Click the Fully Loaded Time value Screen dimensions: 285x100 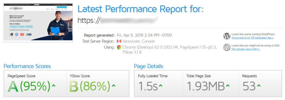(x=148, y=86)
